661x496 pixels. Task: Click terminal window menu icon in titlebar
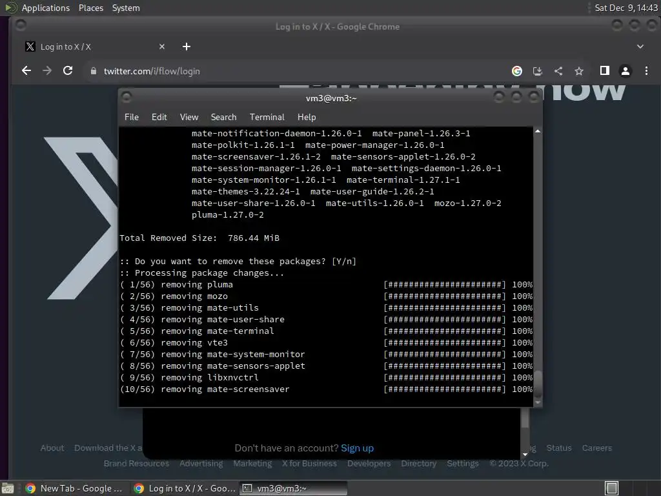tap(126, 98)
